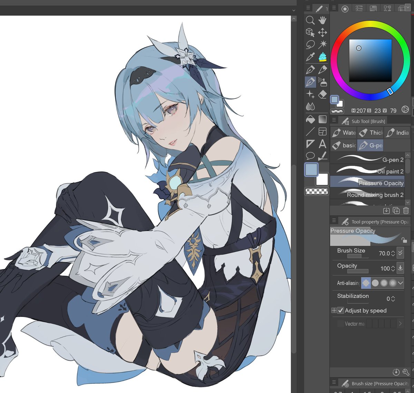This screenshot has width=414, height=393.
Task: Duplicate the current sub tool
Action: tap(396, 210)
